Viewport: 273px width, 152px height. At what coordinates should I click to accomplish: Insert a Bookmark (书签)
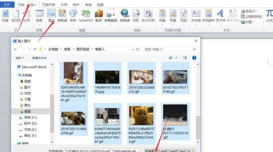pos(136,16)
